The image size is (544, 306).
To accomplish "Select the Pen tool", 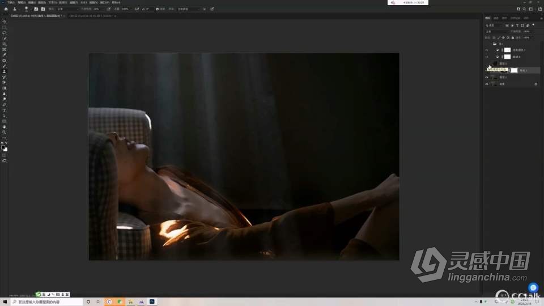I will point(4,105).
